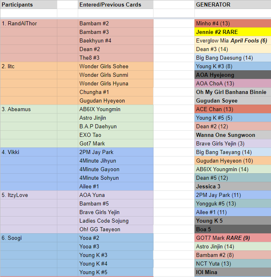Image resolution: width=271 pixels, height=277 pixels.
Task: Select '4Minute Gayoon' cell
Action: coord(115,170)
